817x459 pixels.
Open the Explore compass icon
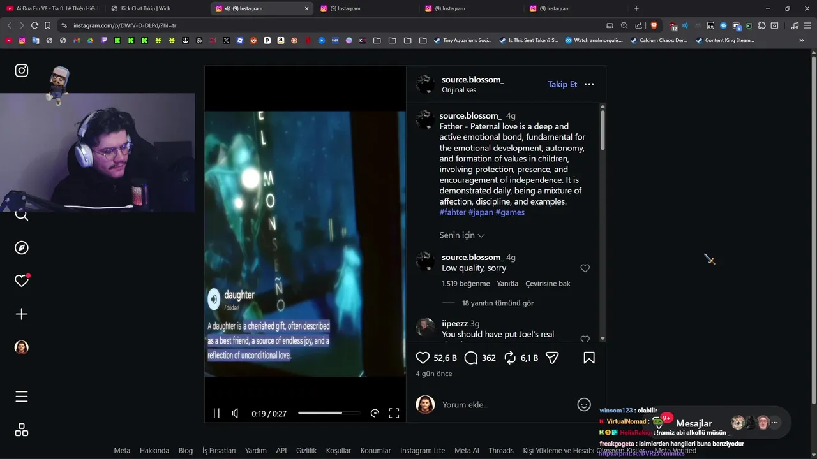pos(22,248)
